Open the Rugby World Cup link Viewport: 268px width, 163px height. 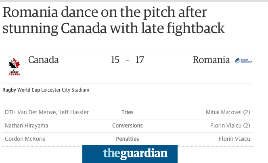click(21, 90)
